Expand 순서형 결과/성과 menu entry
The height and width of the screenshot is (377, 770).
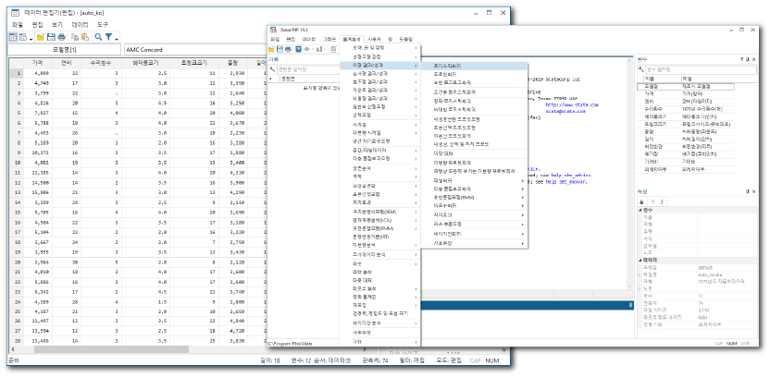point(380,74)
